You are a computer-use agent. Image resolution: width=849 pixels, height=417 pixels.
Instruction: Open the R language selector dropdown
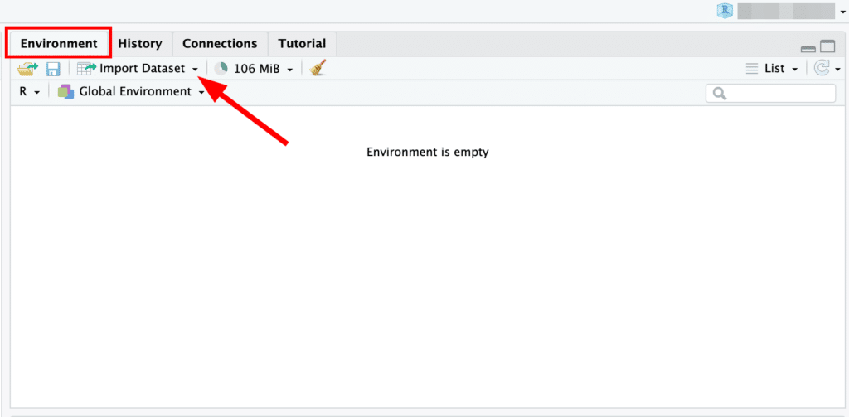click(29, 92)
